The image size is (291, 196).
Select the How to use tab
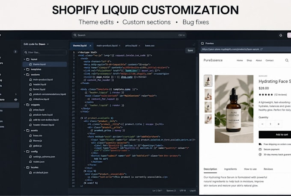[x=250, y=169]
